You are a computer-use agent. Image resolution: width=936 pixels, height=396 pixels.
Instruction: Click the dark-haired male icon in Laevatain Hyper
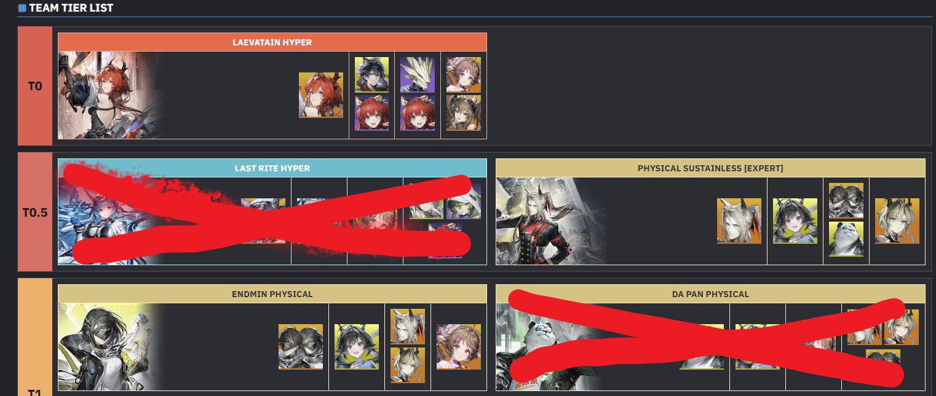(x=371, y=75)
